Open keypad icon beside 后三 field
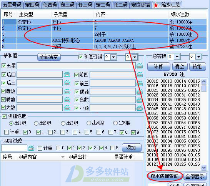The width and height of the screenshot is (210, 186). click(67, 83)
